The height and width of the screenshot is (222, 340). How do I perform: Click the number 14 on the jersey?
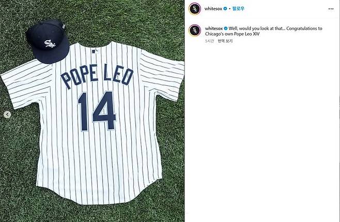[97, 110]
